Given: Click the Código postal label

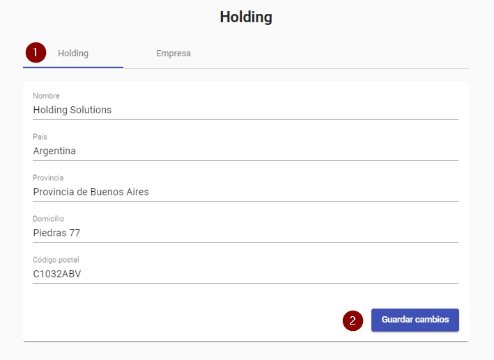Looking at the screenshot, I should (x=56, y=260).
